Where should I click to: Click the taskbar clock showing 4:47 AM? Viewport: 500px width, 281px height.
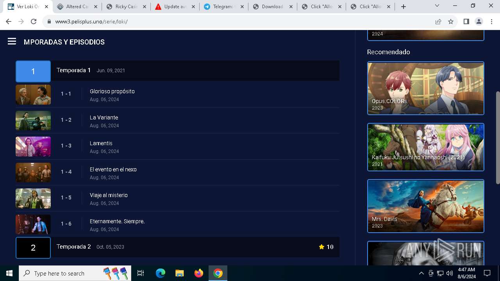coord(466,273)
